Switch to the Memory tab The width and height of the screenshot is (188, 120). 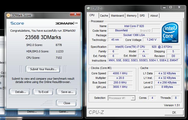[131, 16]
